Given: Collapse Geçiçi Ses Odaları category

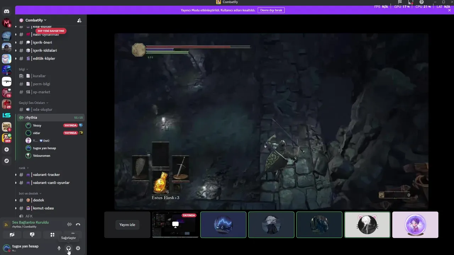Looking at the screenshot, I should pos(34,103).
